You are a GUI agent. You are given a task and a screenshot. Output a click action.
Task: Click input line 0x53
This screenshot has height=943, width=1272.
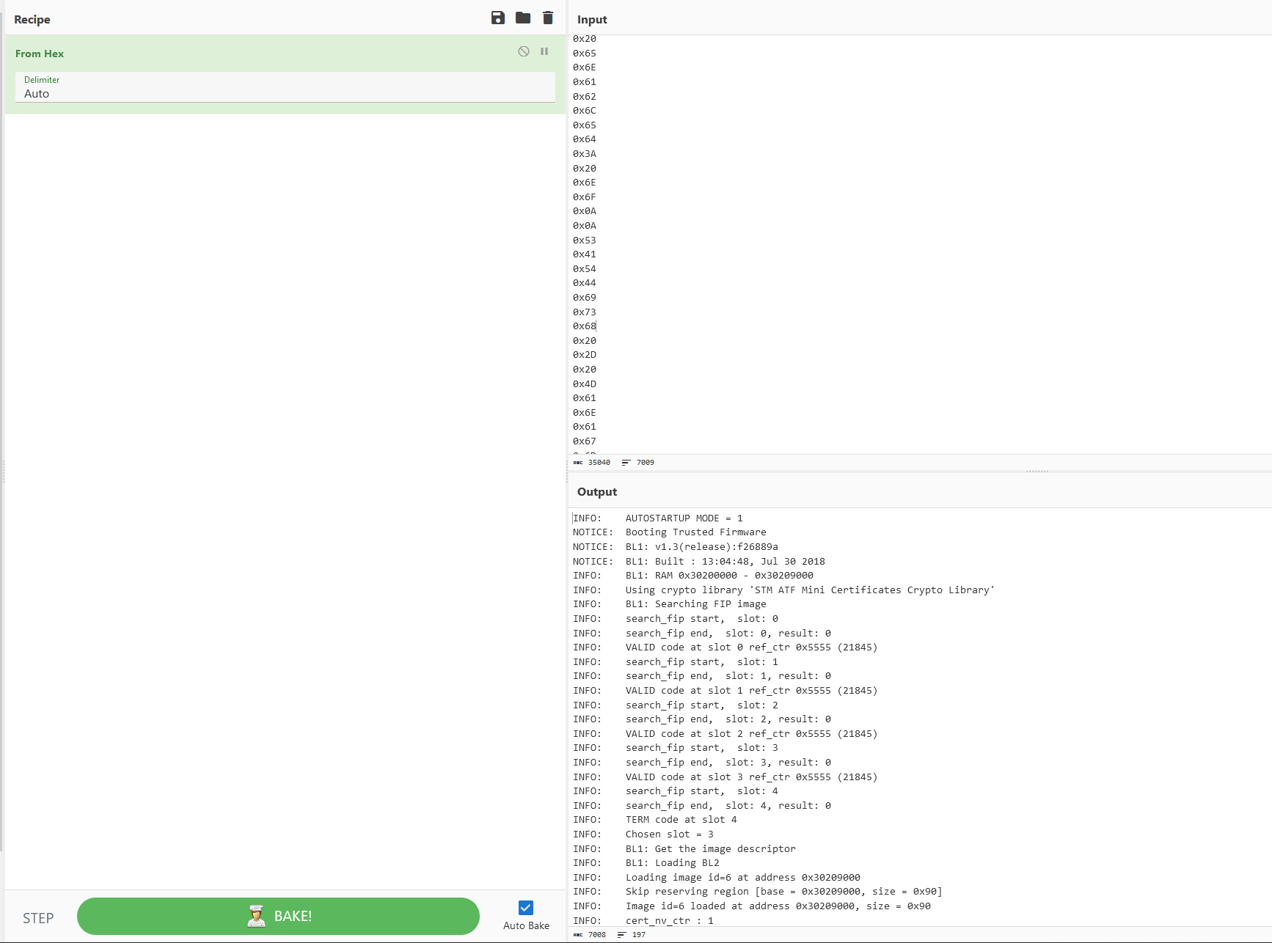(585, 240)
